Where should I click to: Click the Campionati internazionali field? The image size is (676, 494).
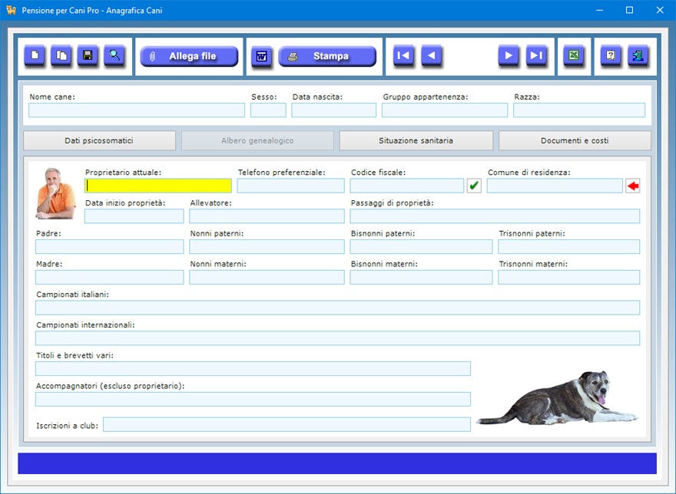[337, 338]
